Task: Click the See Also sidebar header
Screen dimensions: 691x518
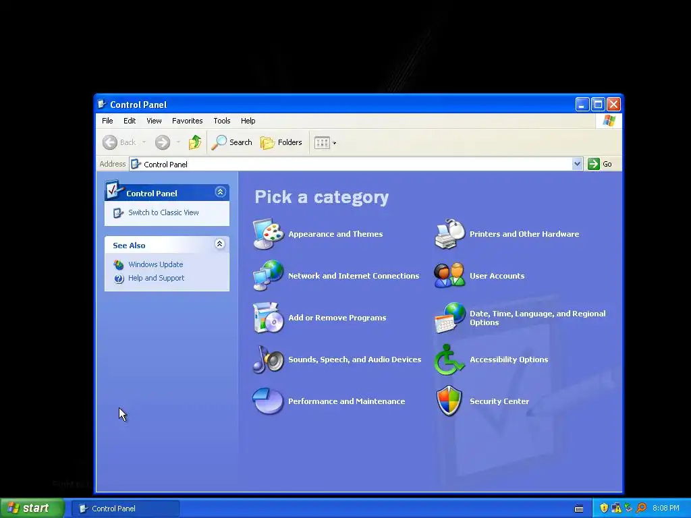Action: click(167, 244)
